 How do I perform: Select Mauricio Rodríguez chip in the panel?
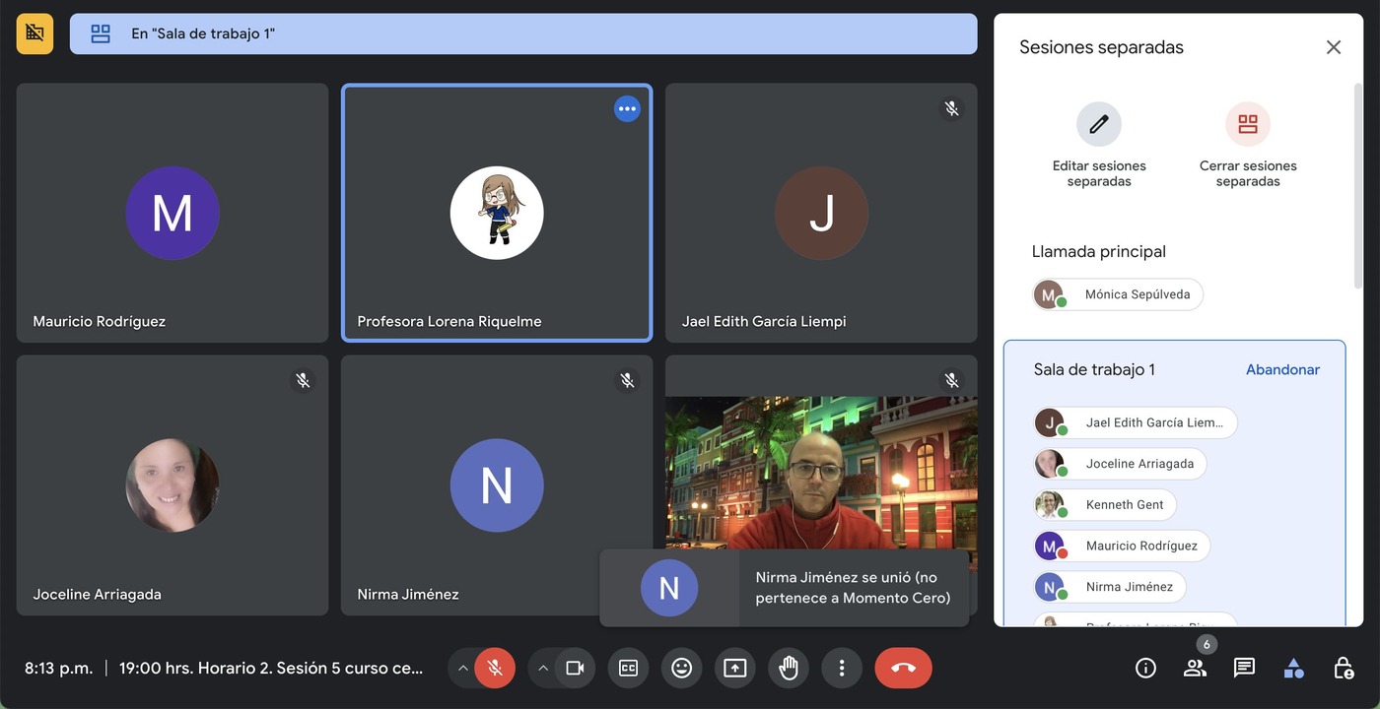tap(1122, 546)
